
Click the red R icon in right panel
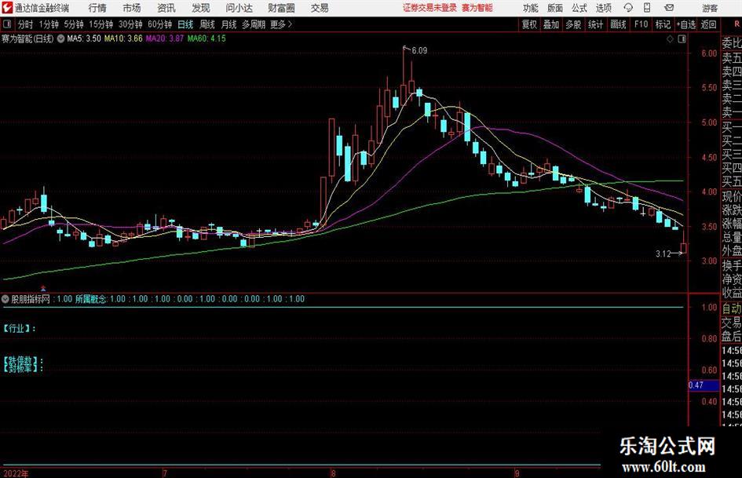[737, 24]
